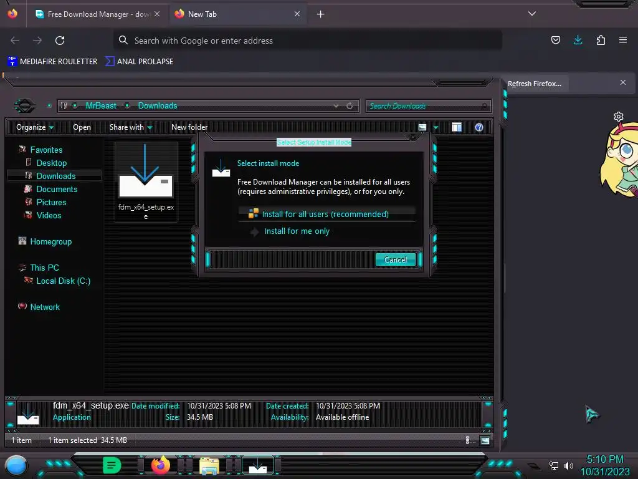Viewport: 638px width, 479px height.
Task: Click Application file type label
Action: pos(72,417)
